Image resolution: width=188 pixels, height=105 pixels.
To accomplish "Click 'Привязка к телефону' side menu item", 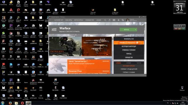I will pos(129,50).
